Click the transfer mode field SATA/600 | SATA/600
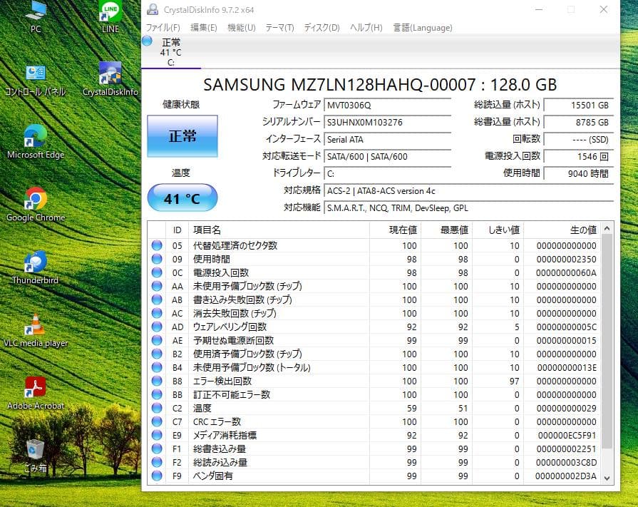The width and height of the screenshot is (638, 507). (387, 157)
